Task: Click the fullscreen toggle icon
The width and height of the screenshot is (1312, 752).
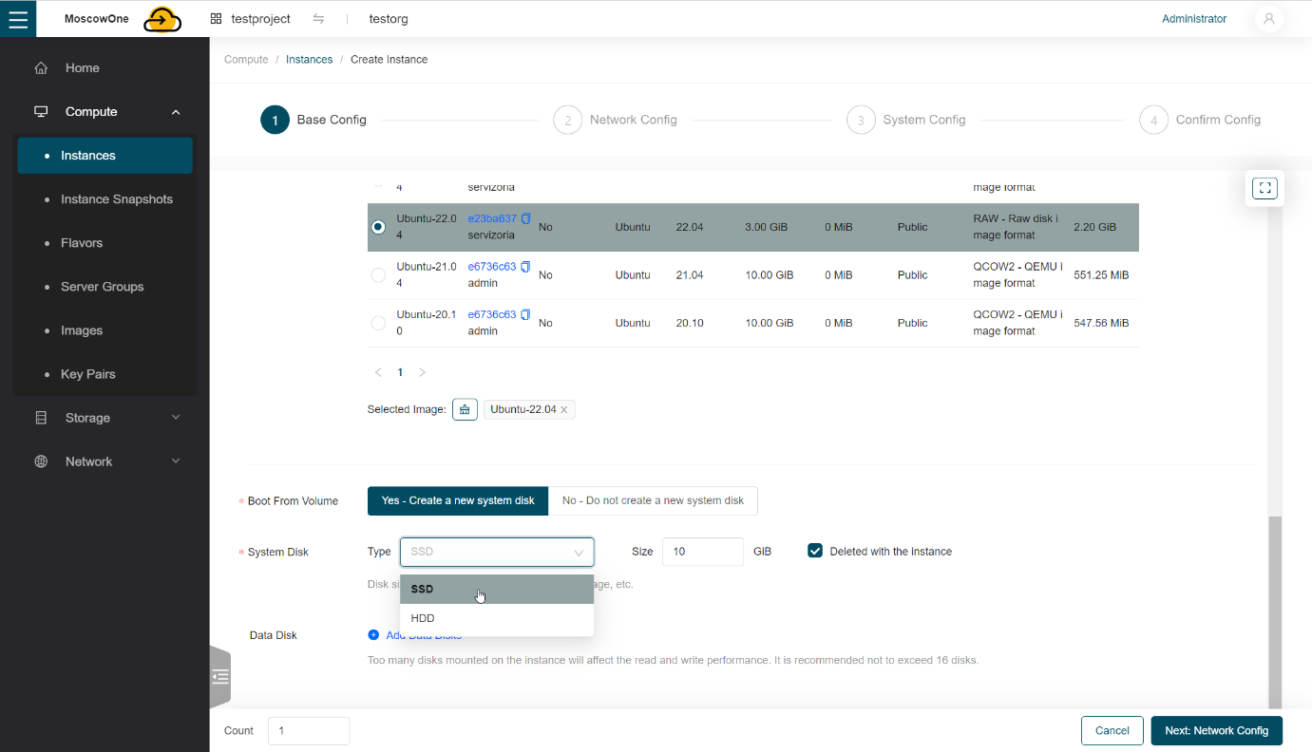Action: (1264, 188)
